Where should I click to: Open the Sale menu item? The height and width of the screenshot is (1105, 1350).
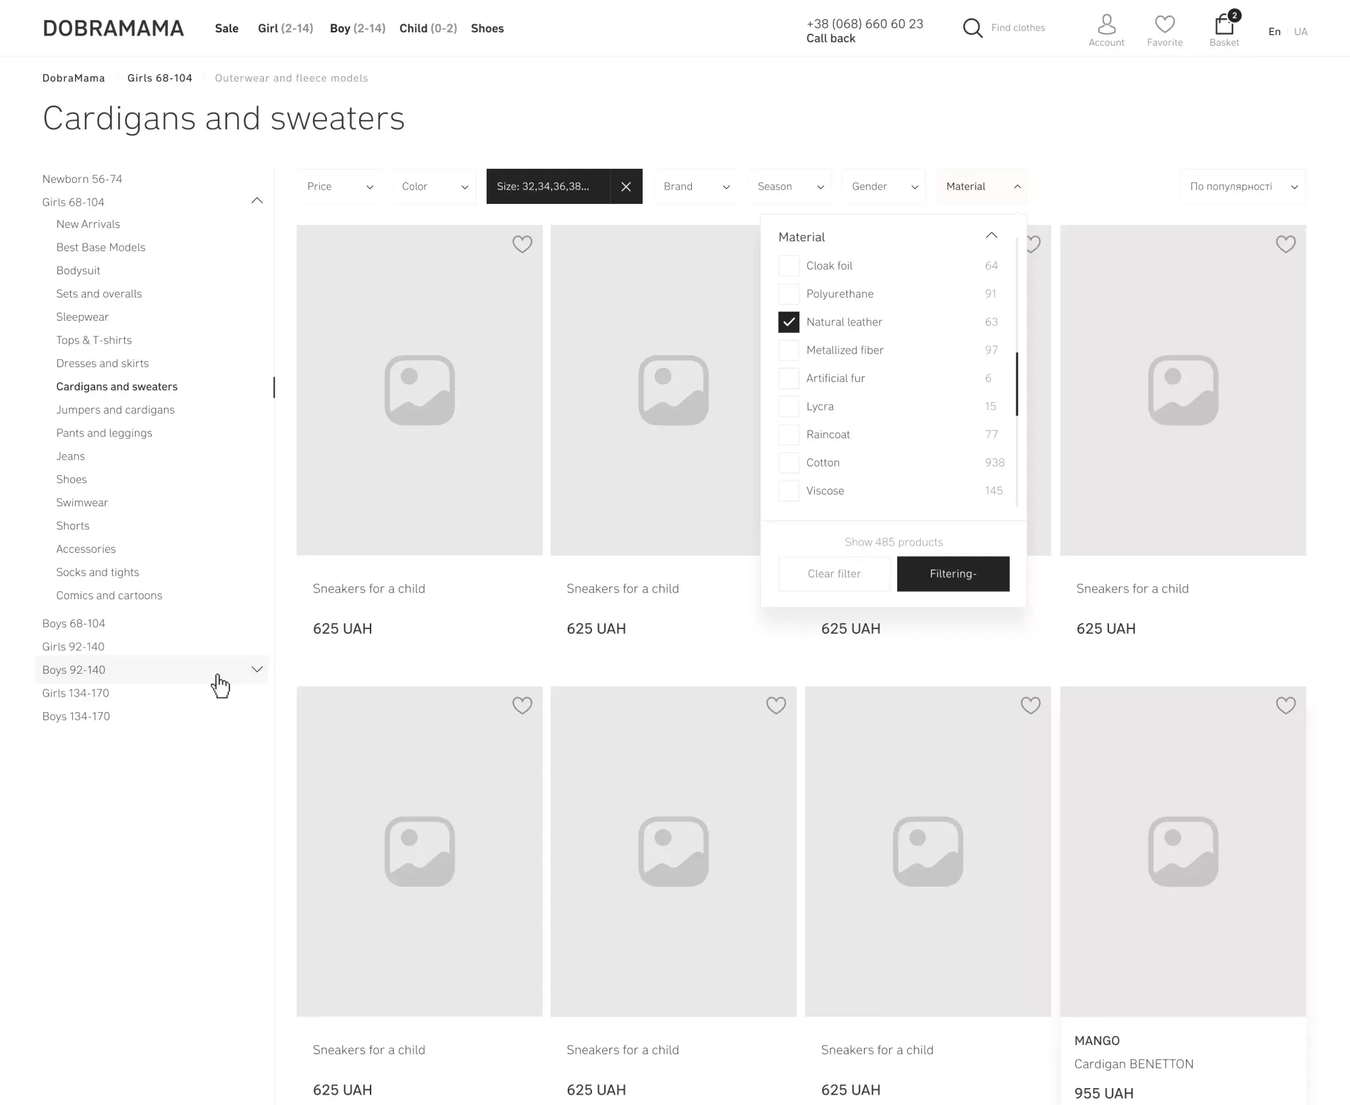[x=227, y=28]
